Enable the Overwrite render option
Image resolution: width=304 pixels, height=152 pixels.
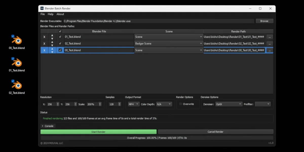181,104
